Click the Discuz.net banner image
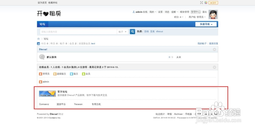This screenshot has width=255, height=129. [x=47, y=94]
